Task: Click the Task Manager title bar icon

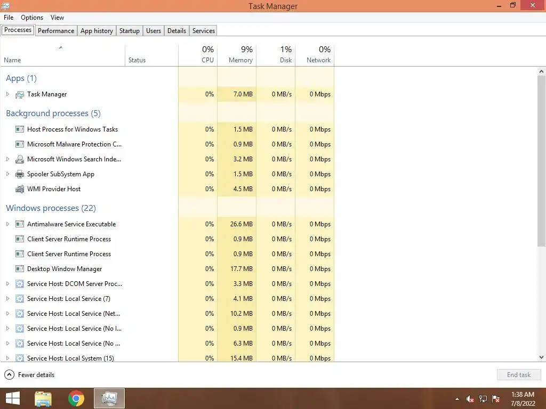Action: 5,5
